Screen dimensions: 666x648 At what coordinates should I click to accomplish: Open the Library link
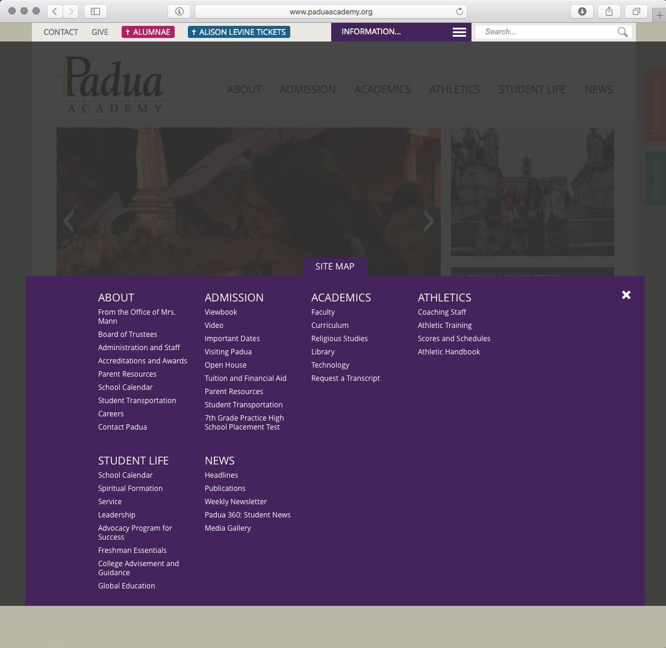click(323, 352)
